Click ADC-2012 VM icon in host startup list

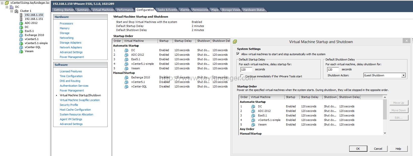(126, 55)
